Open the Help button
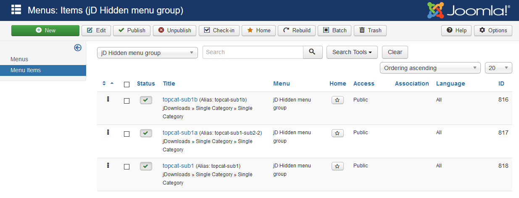519x198 pixels. (456, 30)
